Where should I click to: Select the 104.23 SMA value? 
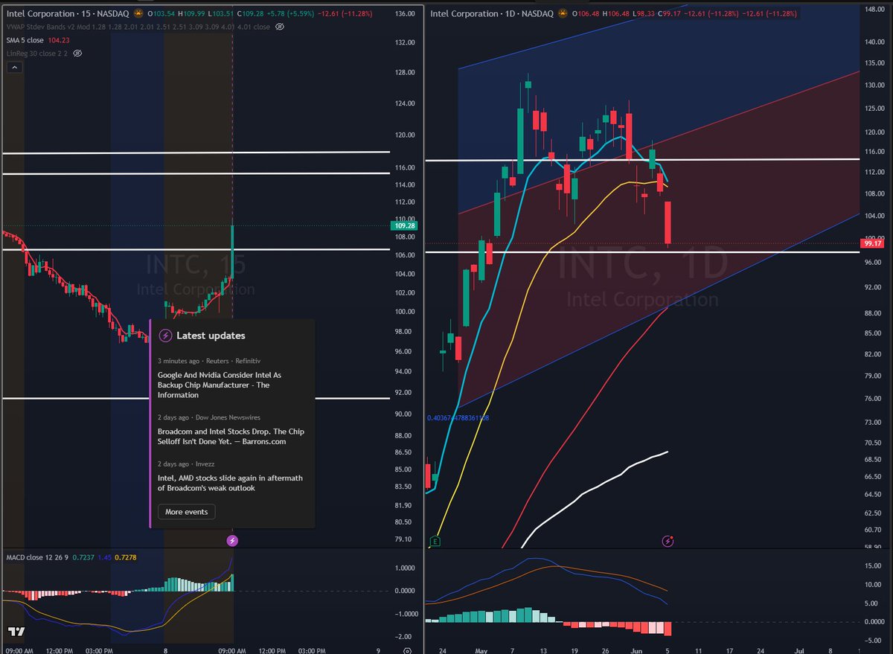pyautogui.click(x=60, y=39)
